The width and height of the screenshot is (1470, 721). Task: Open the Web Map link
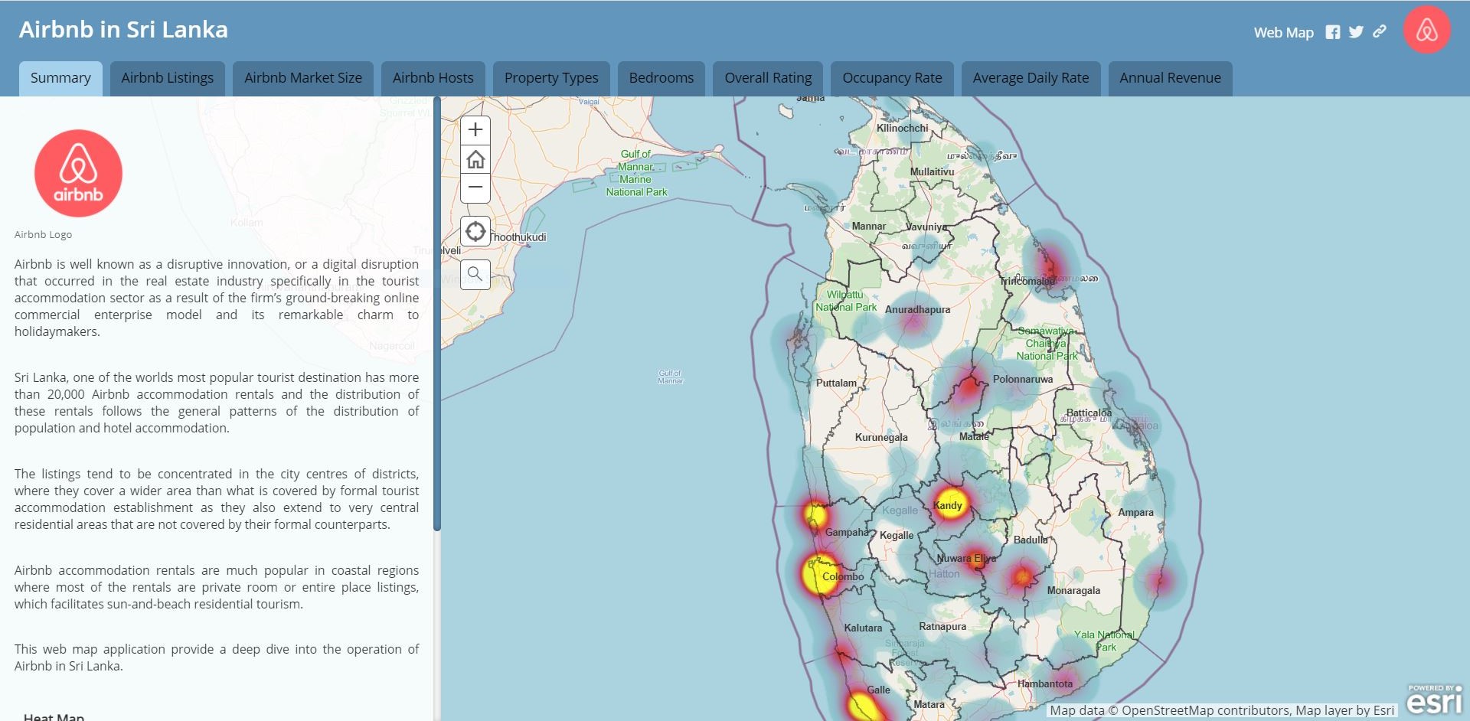pyautogui.click(x=1283, y=33)
